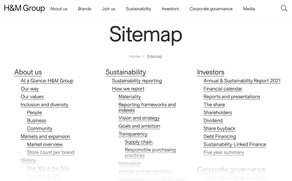This screenshot has height=181, width=292.
Task: Open the Inclusion and diversity link
Action: [44, 105]
